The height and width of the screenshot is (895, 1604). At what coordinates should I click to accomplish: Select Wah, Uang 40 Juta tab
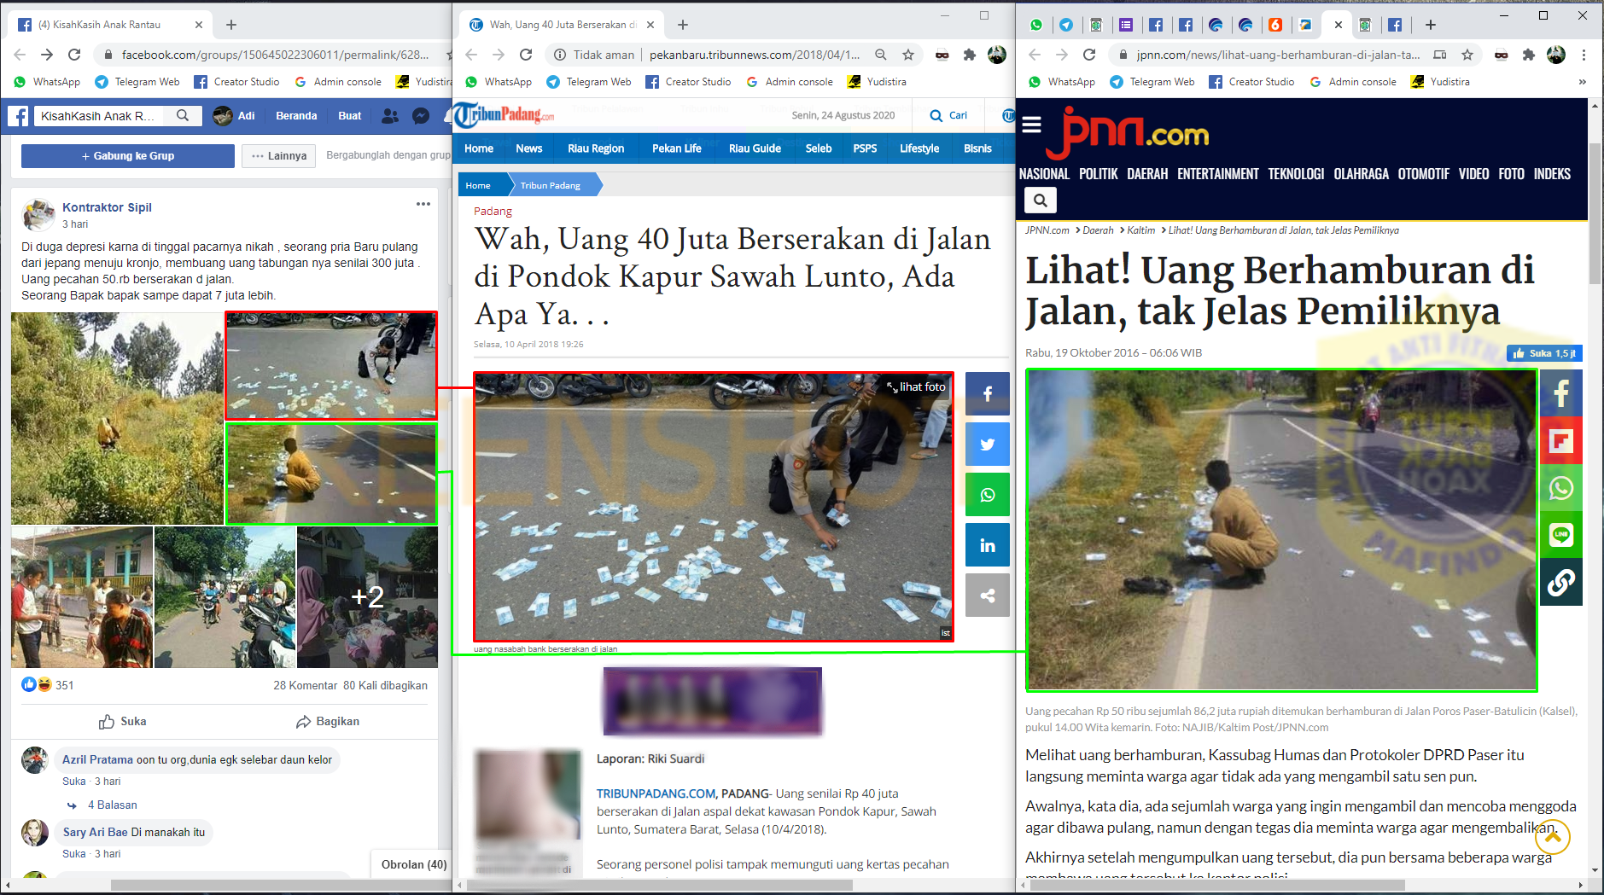[563, 25]
